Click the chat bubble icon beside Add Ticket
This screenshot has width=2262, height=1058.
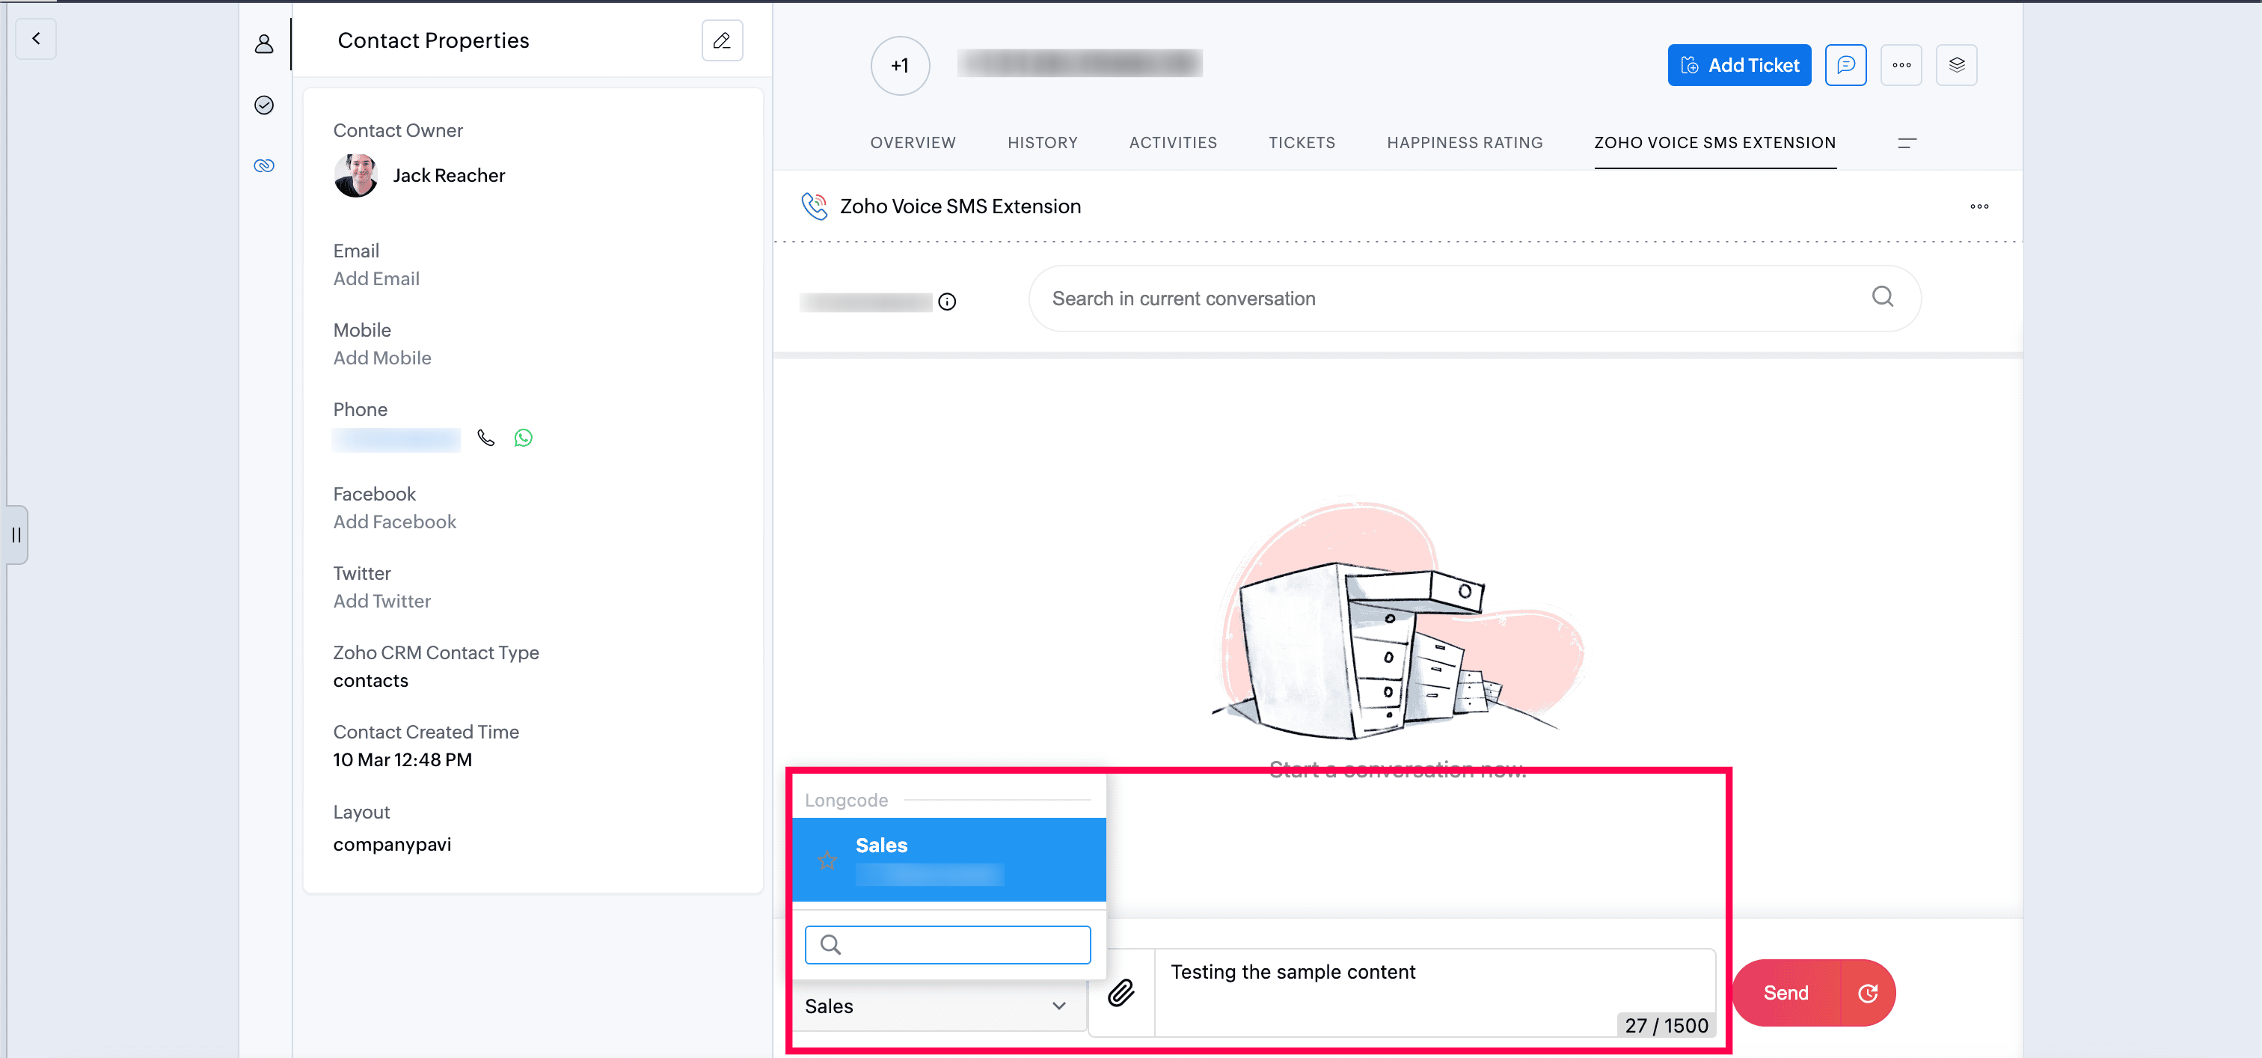click(1845, 65)
